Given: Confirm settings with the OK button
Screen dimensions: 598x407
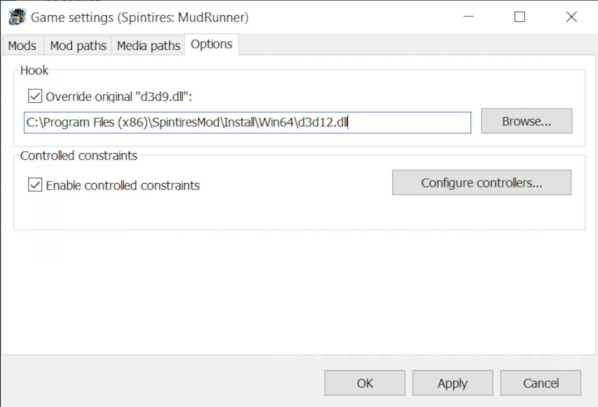Looking at the screenshot, I should (x=365, y=383).
